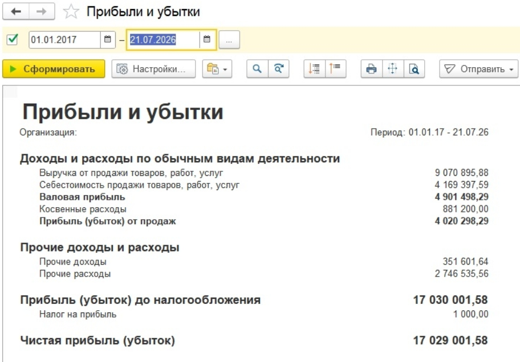Click the value 4 901 498,29
The image size is (520, 362).
point(461,197)
